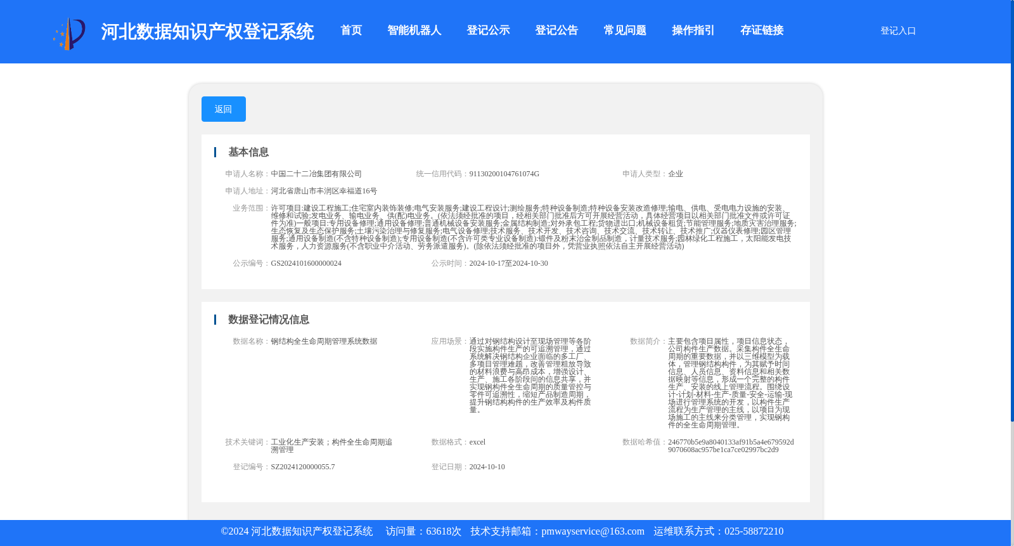
Task: Select footer copyright ©2024 河北数据知识产权登记系统
Action: point(297,531)
